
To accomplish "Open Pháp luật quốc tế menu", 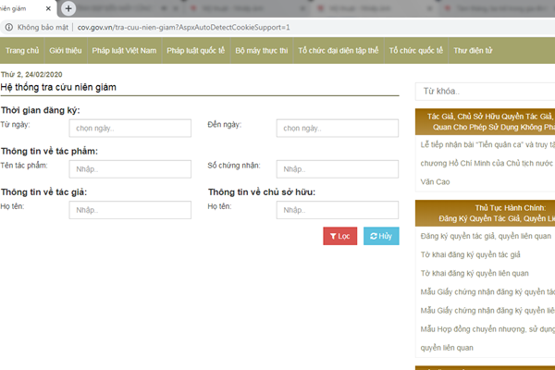I will (196, 51).
